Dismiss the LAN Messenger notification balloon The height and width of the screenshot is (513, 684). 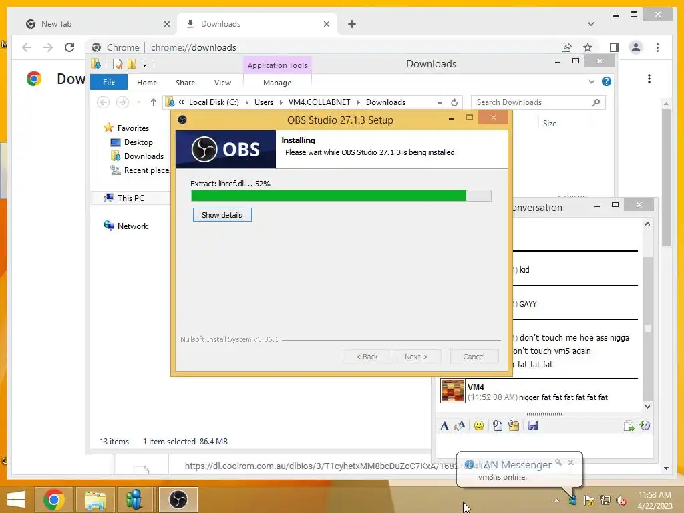tap(570, 462)
